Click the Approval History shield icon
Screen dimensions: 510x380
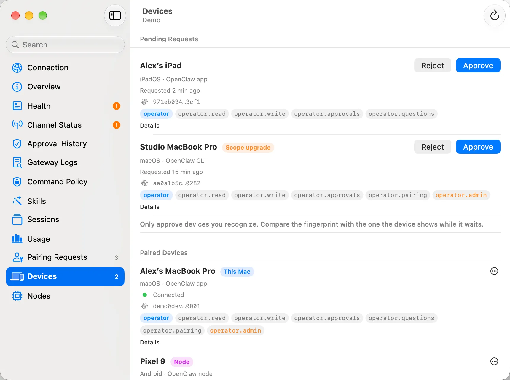tap(17, 144)
